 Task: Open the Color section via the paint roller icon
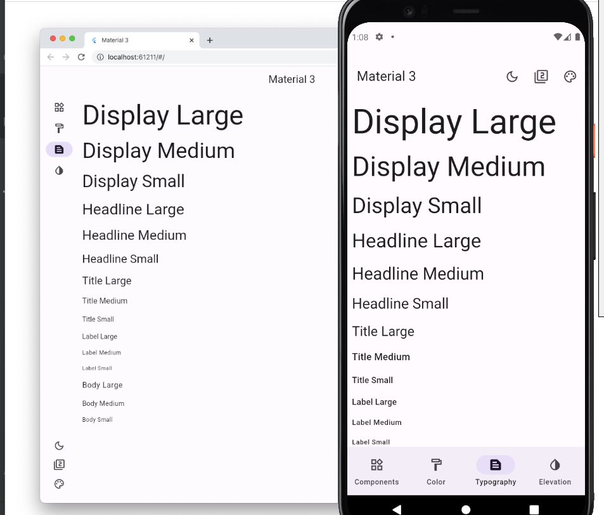tap(59, 128)
